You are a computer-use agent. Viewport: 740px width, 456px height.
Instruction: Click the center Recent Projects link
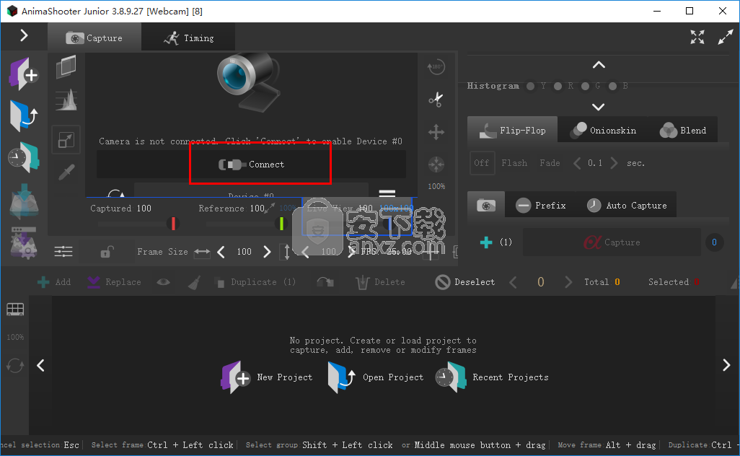(x=492, y=377)
